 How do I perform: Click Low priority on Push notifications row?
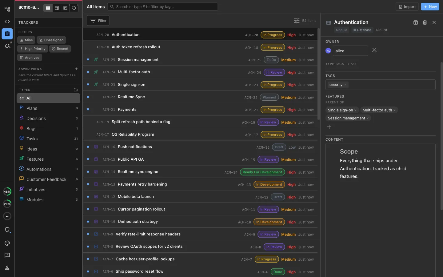pos(292,147)
